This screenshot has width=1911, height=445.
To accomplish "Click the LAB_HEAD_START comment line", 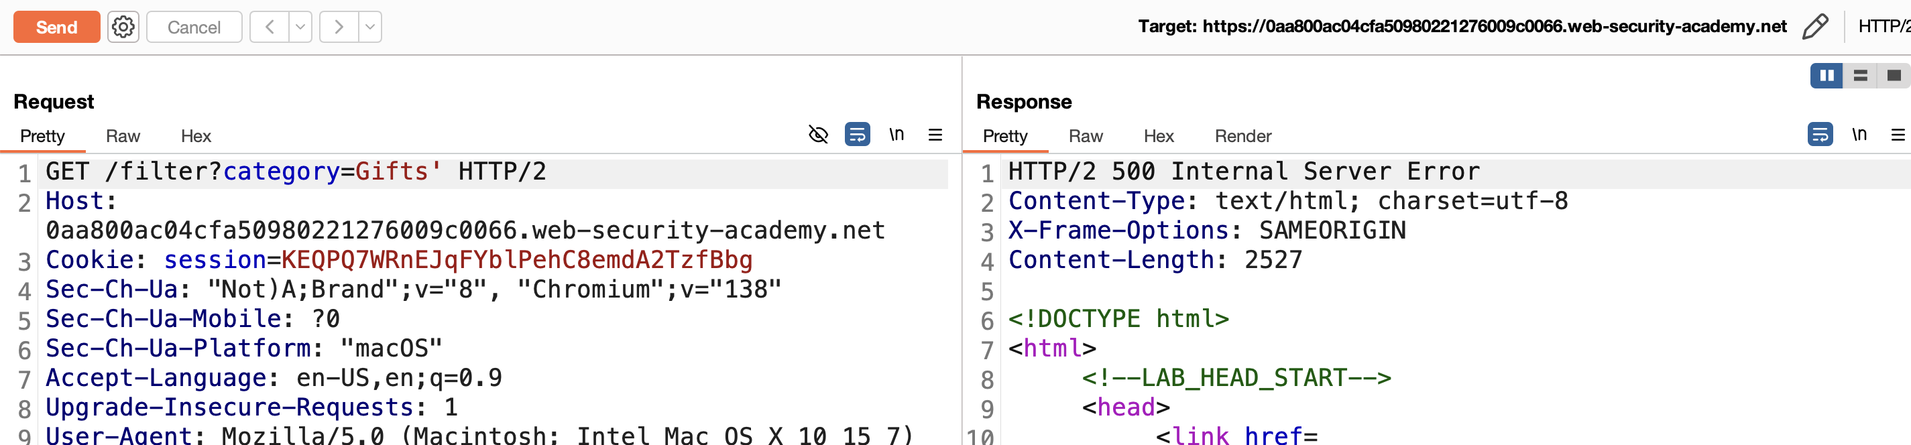I will pos(1236,377).
